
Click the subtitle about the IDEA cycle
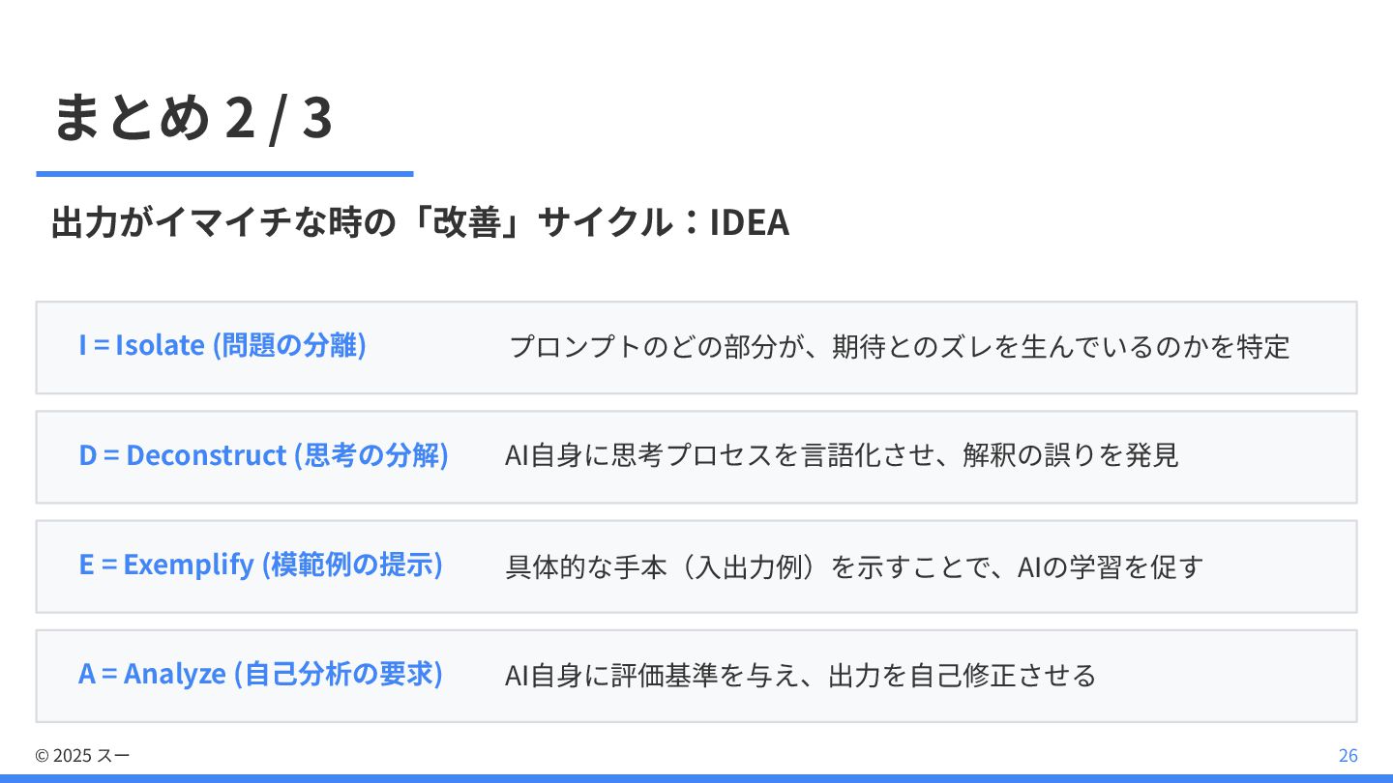419,223
